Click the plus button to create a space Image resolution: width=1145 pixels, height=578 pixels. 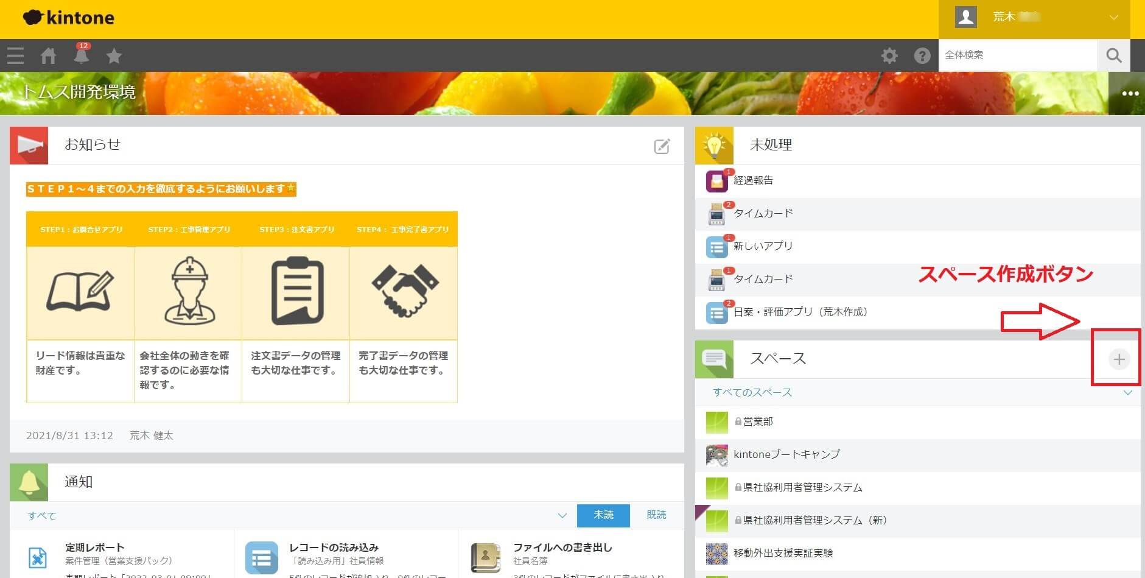tap(1118, 359)
